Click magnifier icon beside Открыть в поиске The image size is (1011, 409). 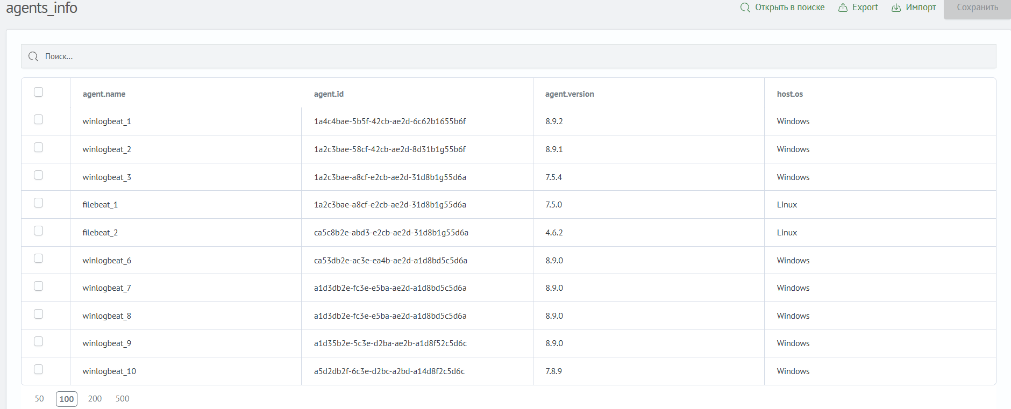click(745, 8)
